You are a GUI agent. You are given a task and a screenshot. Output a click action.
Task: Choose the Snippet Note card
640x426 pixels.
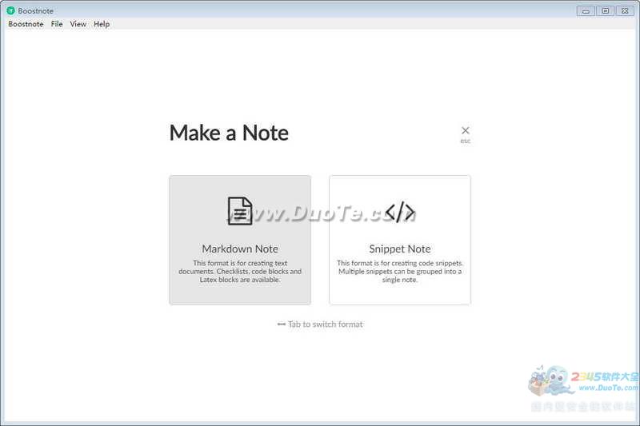pos(400,240)
